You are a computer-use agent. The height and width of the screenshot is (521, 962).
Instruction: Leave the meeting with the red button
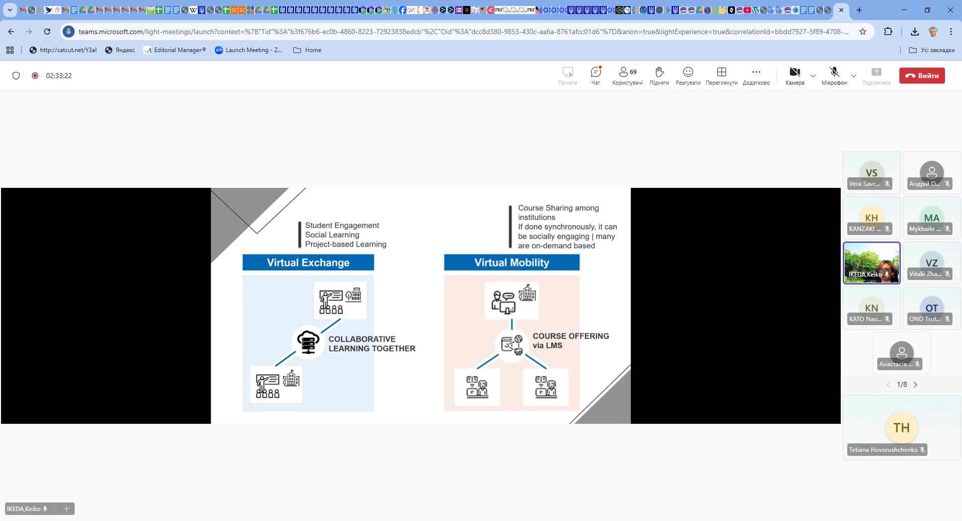click(921, 76)
